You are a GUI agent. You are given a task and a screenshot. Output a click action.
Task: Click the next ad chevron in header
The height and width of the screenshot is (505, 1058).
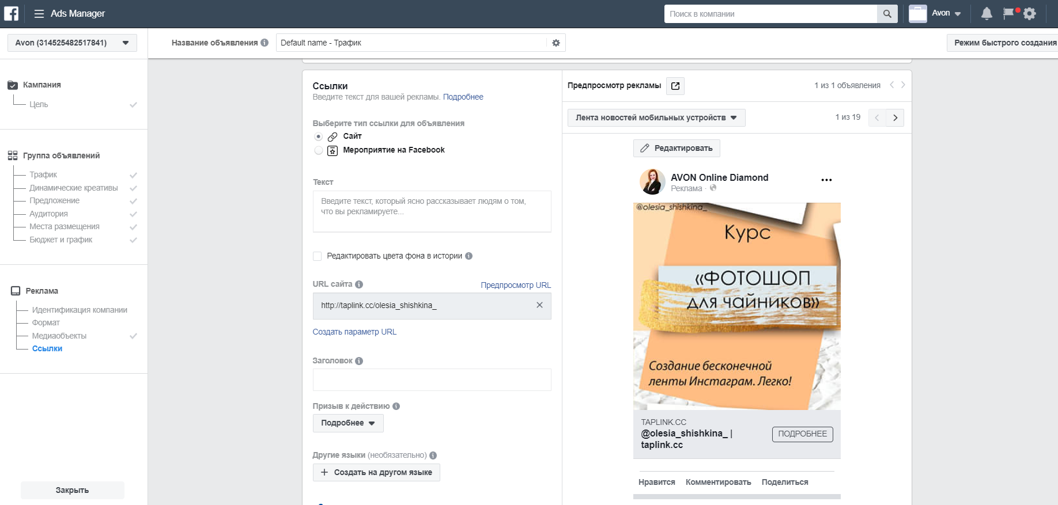pyautogui.click(x=903, y=85)
